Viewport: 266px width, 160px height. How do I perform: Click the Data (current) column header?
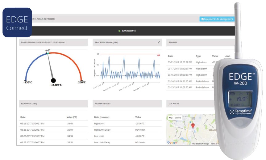(102, 117)
